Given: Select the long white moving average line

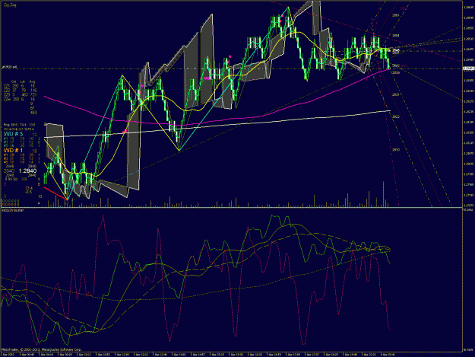Looking at the screenshot, I should pos(217,125).
